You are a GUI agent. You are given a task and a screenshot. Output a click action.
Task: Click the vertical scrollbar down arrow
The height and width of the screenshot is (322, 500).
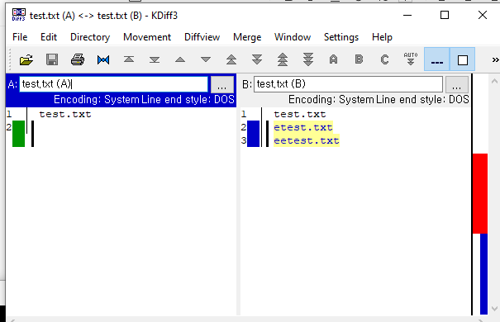[x=494, y=308]
